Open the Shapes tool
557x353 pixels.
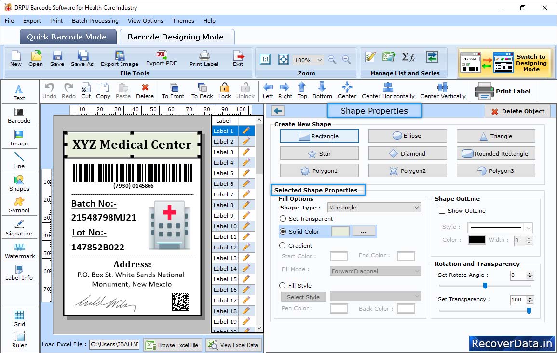[x=19, y=183]
